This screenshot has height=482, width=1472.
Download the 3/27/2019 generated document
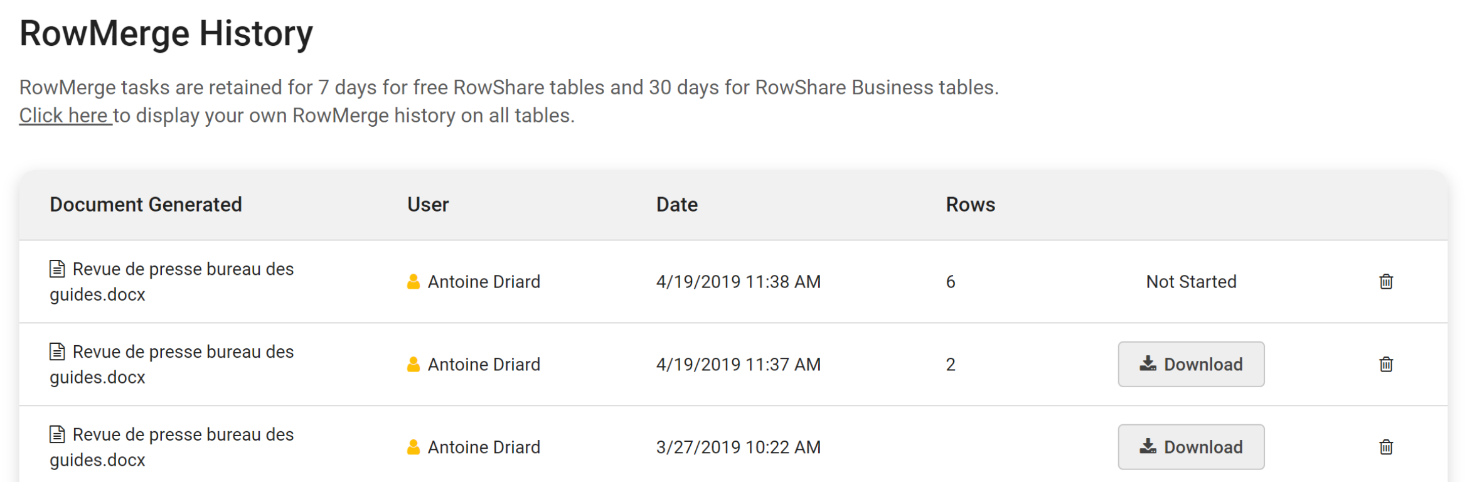point(1191,447)
